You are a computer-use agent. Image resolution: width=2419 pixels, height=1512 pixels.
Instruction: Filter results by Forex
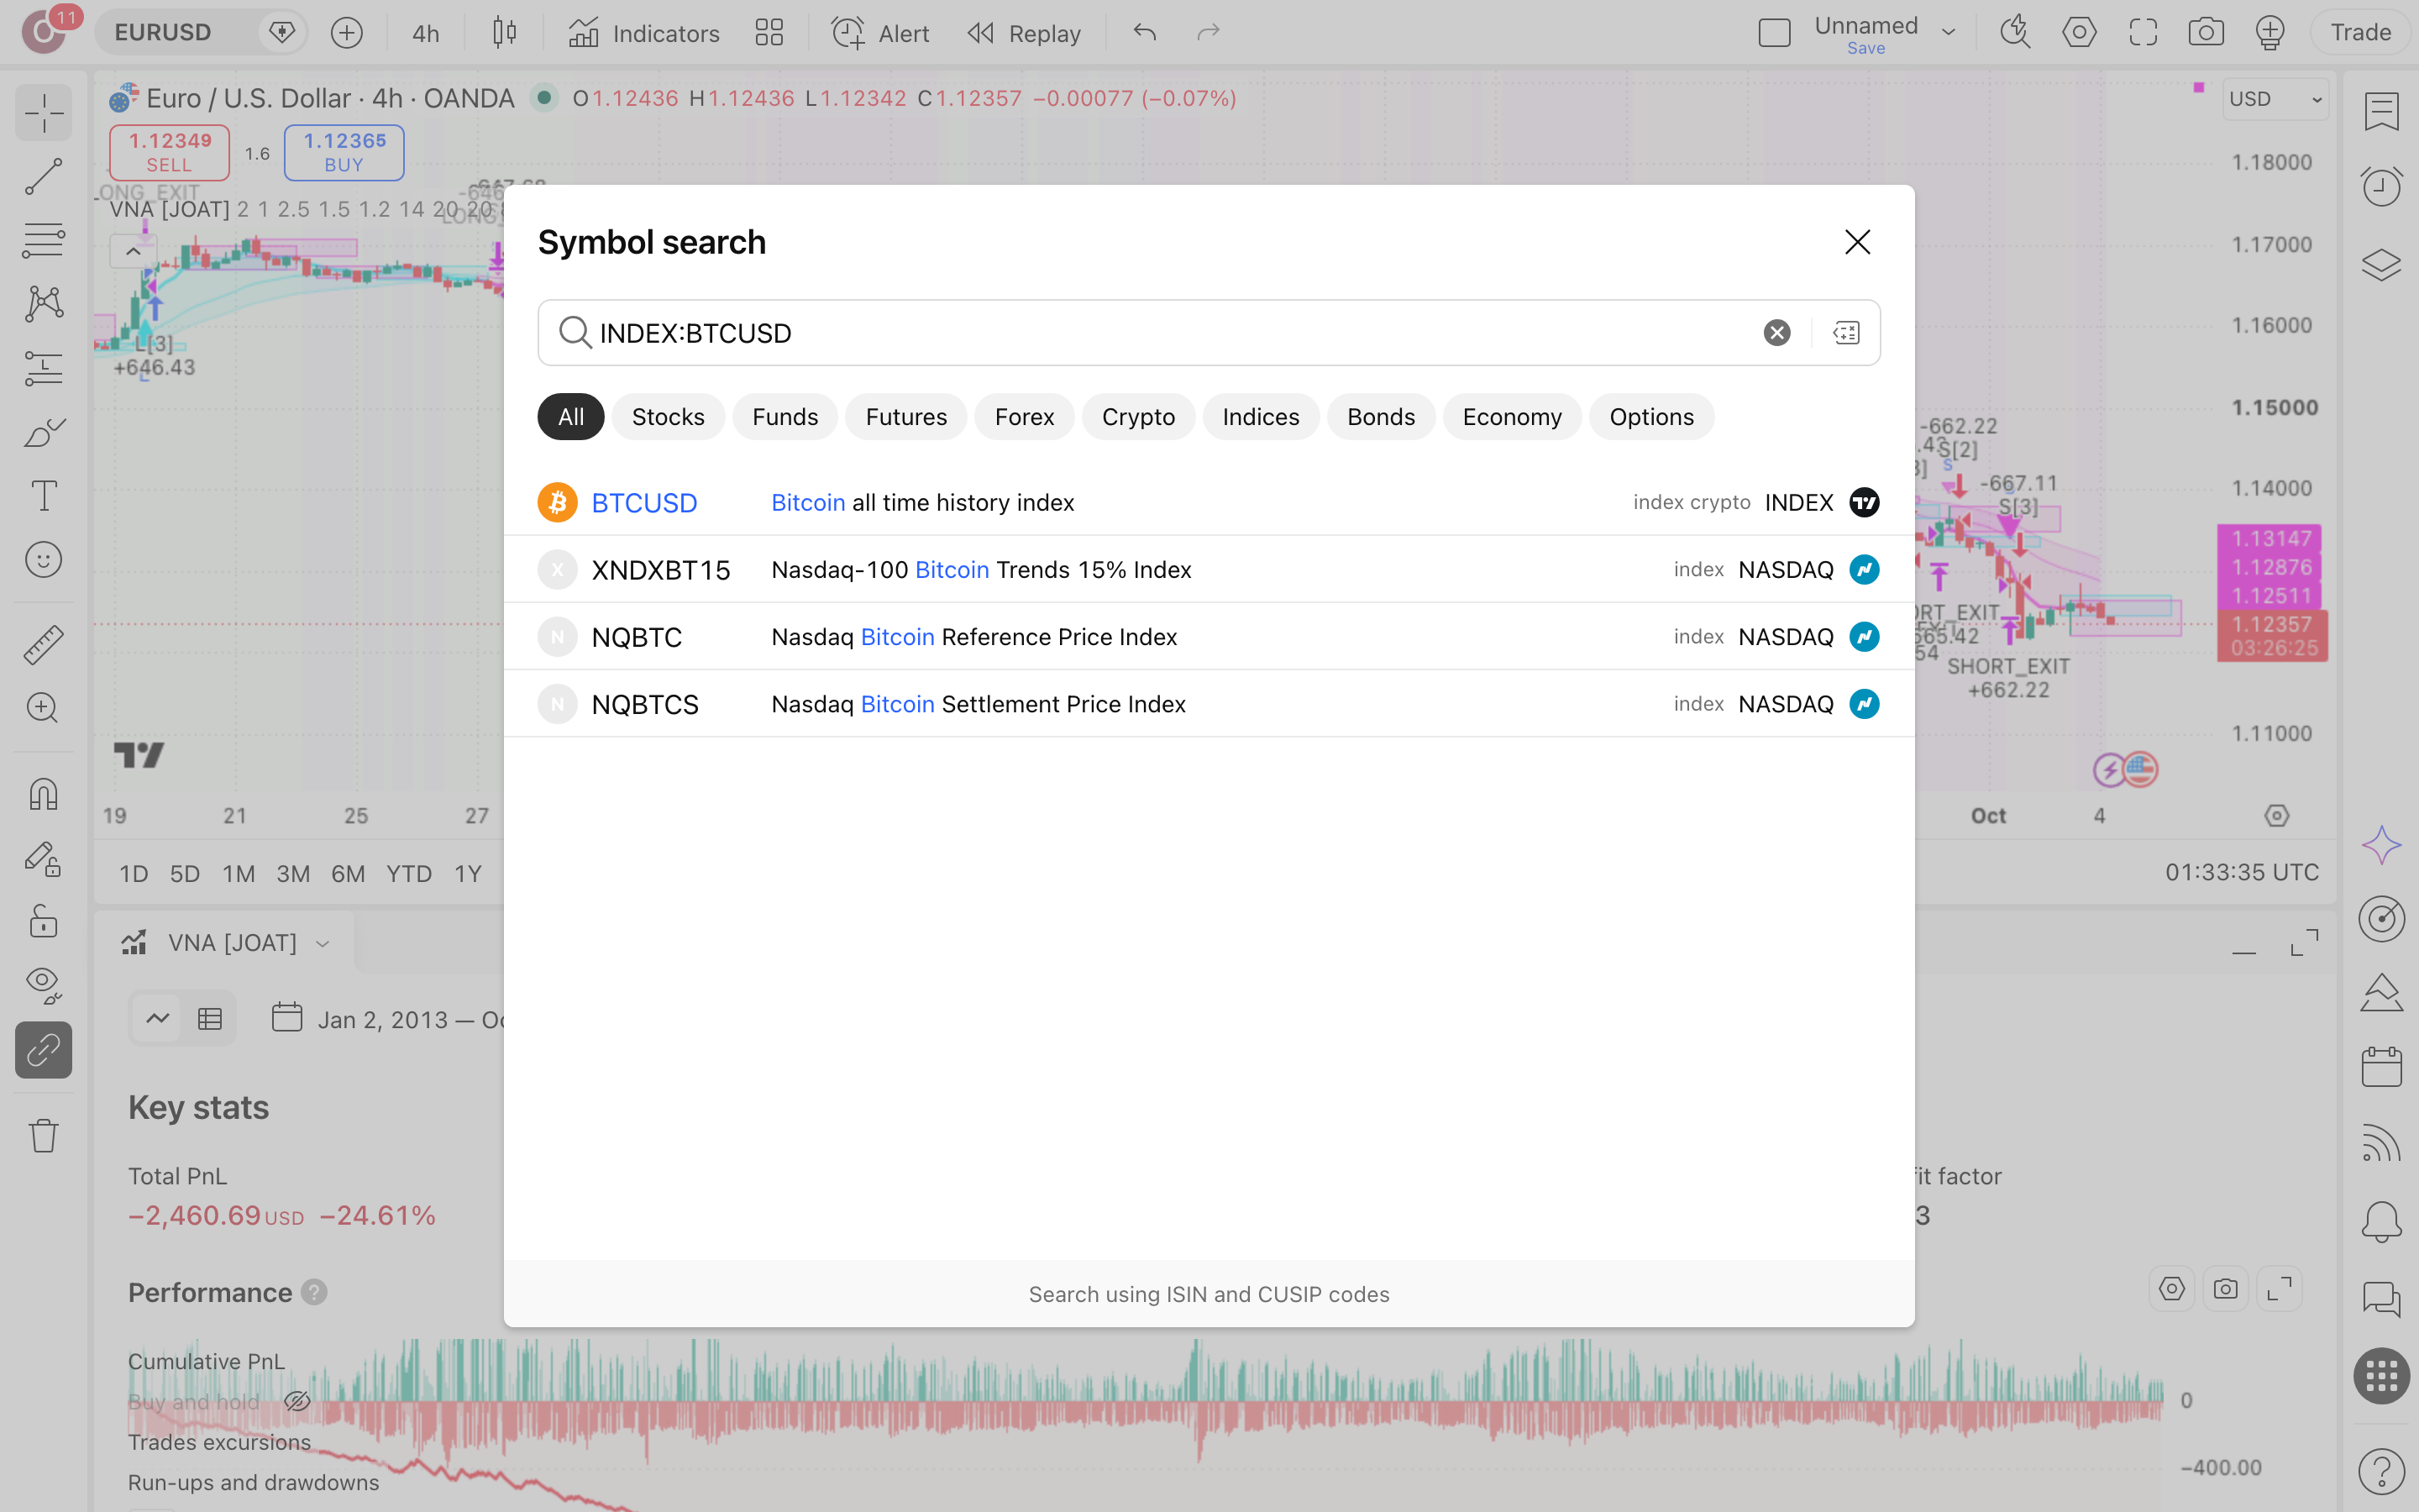[1024, 417]
